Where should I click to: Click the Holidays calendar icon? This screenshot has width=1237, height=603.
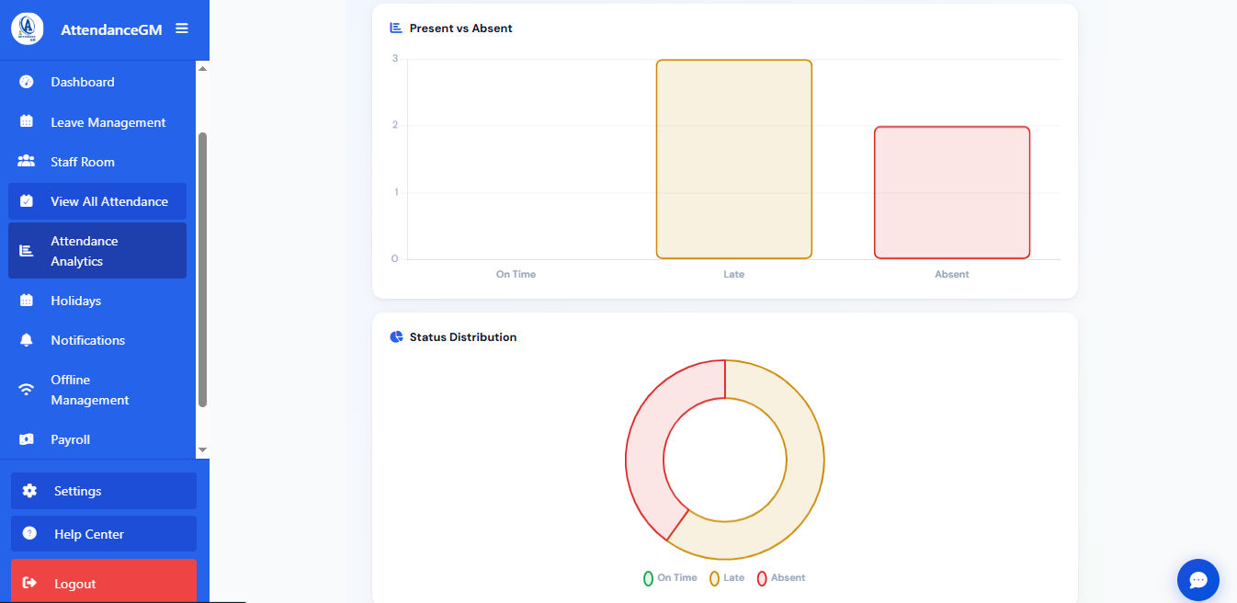tap(27, 300)
